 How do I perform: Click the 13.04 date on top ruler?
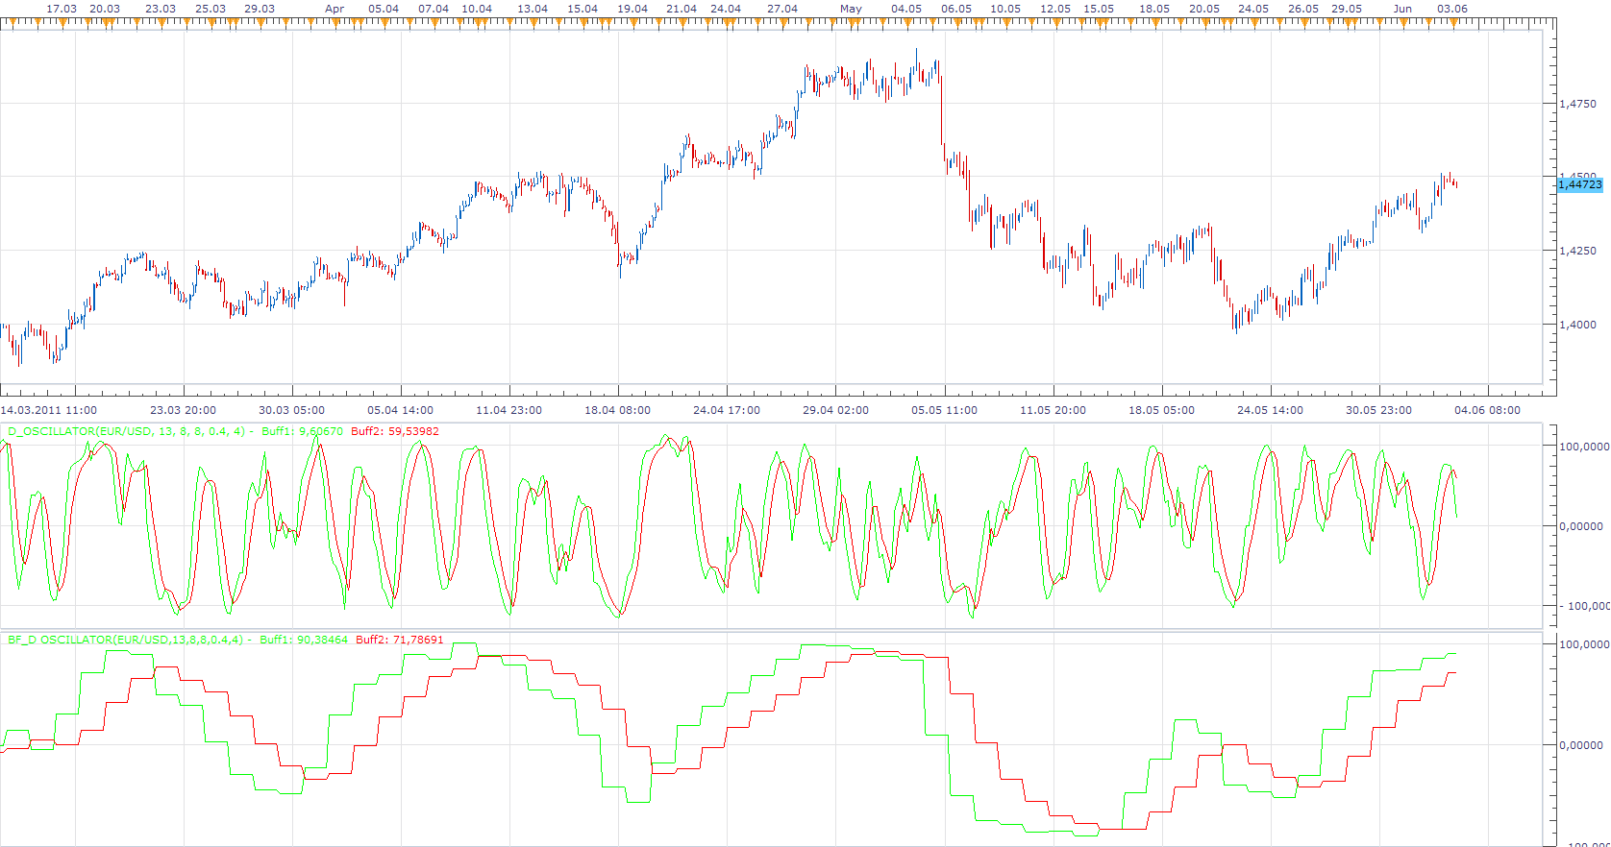[533, 9]
